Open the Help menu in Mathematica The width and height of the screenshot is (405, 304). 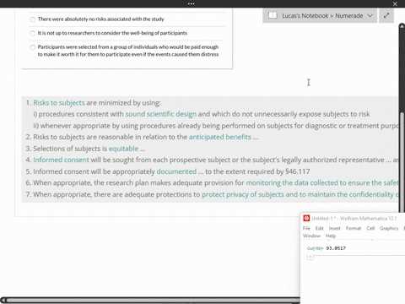[x=331, y=236]
